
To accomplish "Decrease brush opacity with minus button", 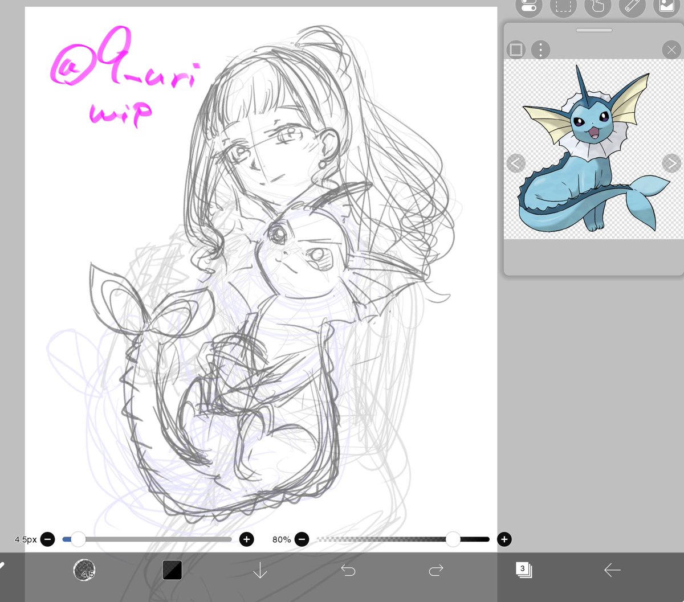I will [x=302, y=539].
